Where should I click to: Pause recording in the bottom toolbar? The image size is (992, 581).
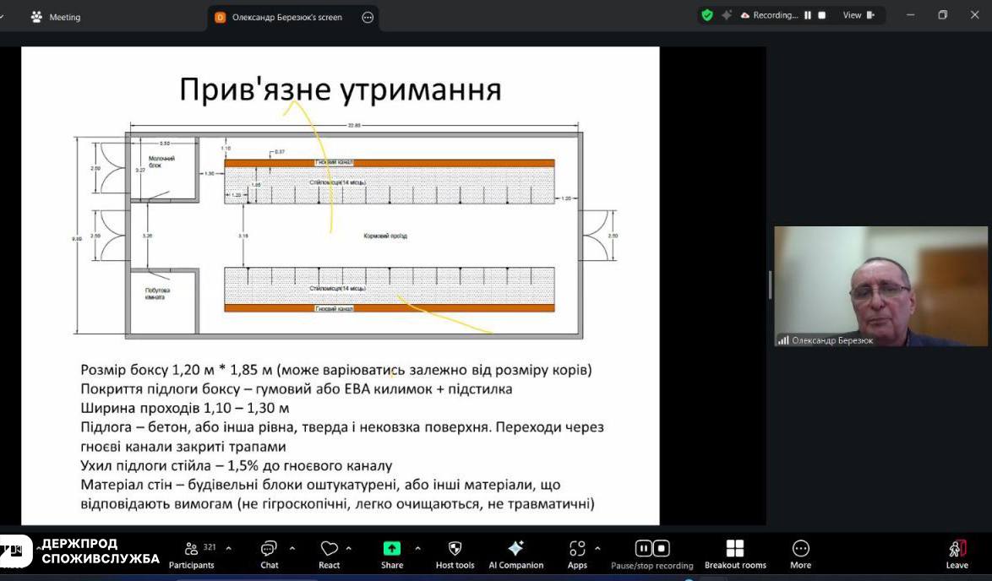tap(643, 548)
